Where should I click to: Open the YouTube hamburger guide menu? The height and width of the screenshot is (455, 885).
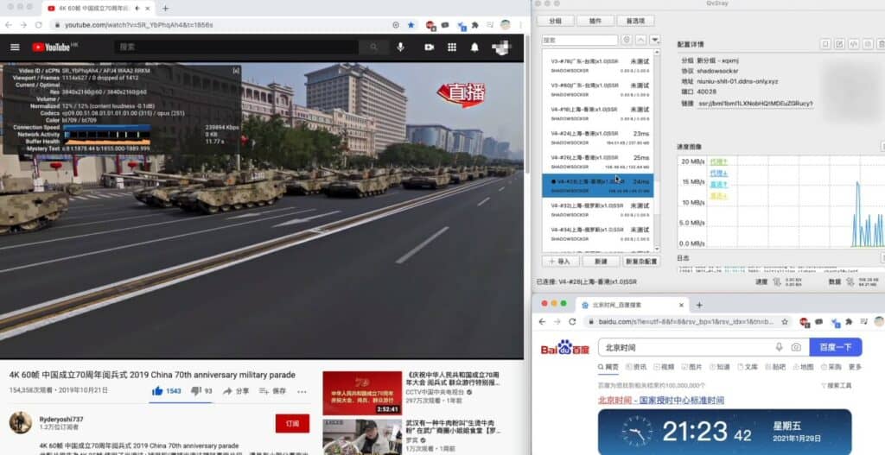pos(15,47)
